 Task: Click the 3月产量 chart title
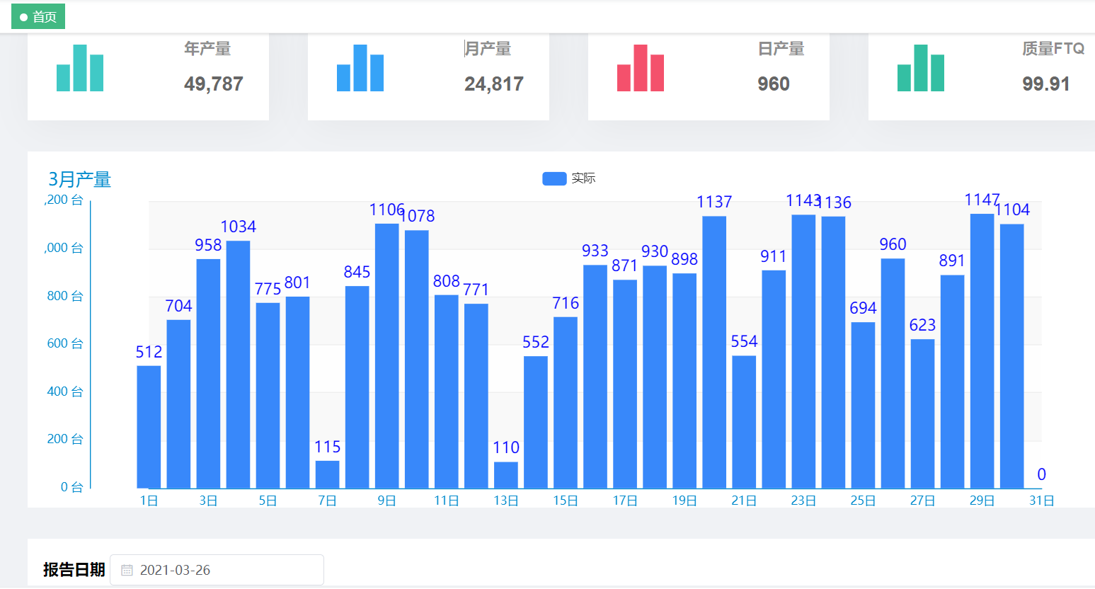[x=80, y=180]
